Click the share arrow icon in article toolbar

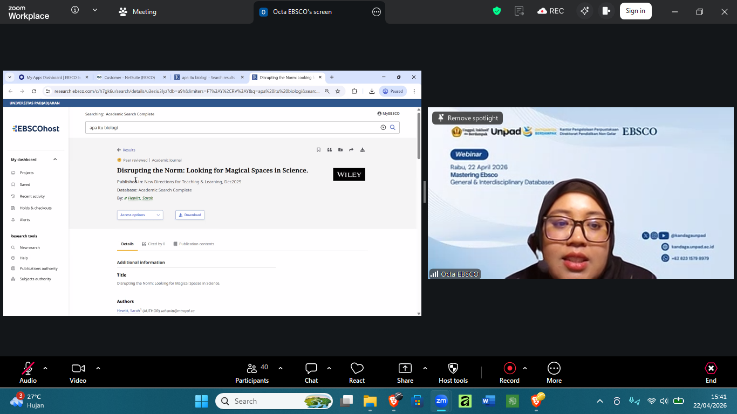[351, 150]
